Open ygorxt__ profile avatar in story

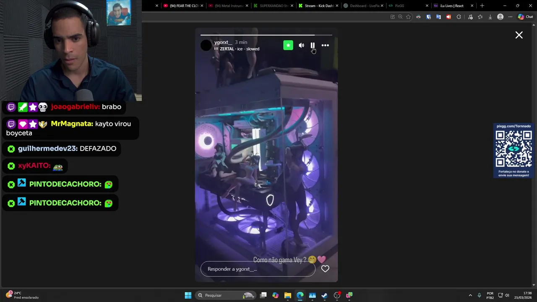206,45
